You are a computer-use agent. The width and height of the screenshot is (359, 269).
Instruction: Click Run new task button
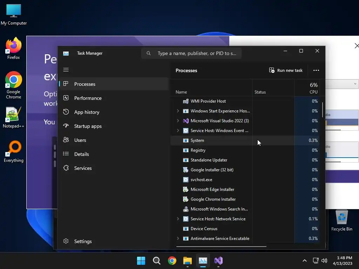coord(286,70)
